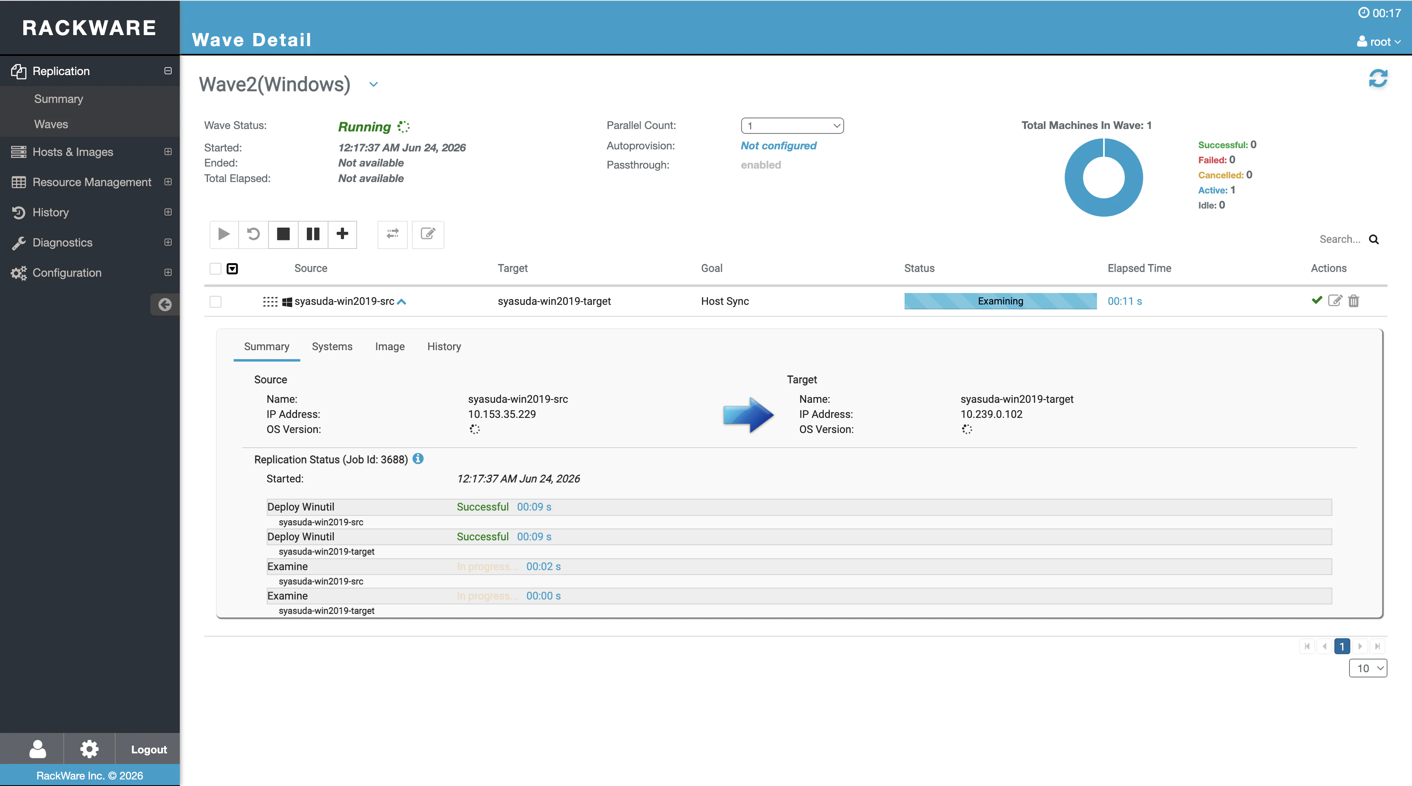Add a machine with the plus icon
Screen dimensions: 1412x786
coord(343,234)
